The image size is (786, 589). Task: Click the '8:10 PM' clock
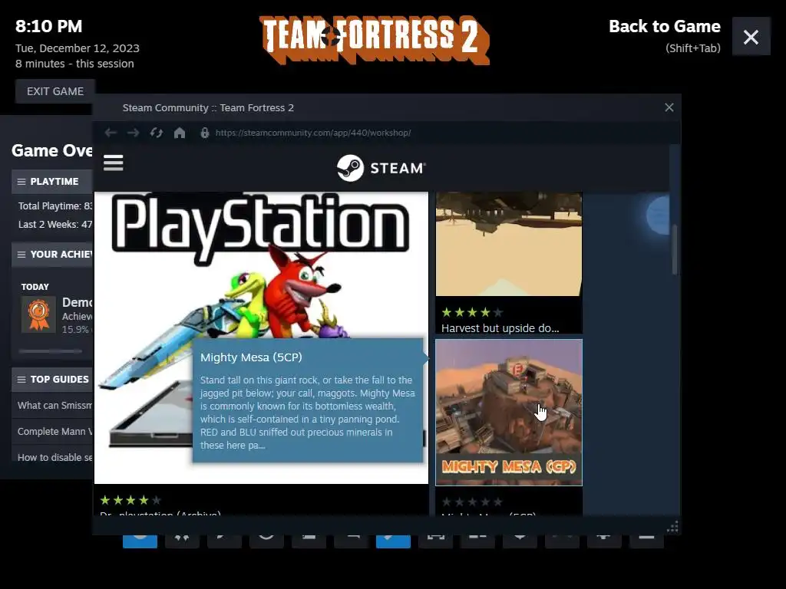tap(48, 26)
